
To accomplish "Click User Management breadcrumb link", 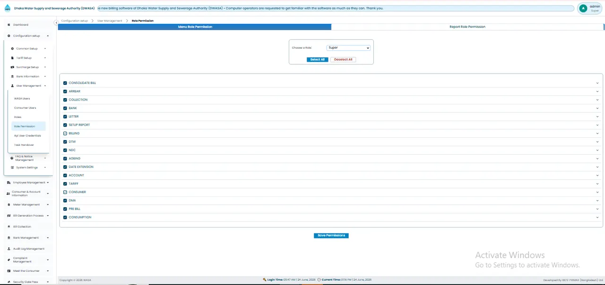I will point(110,21).
